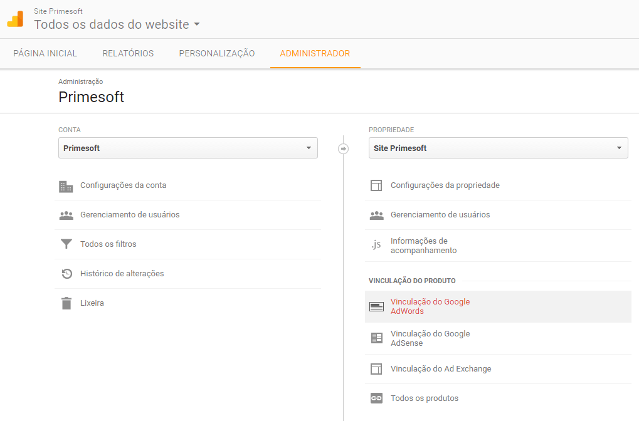Open Configurações da conta settings icon

pos(66,185)
